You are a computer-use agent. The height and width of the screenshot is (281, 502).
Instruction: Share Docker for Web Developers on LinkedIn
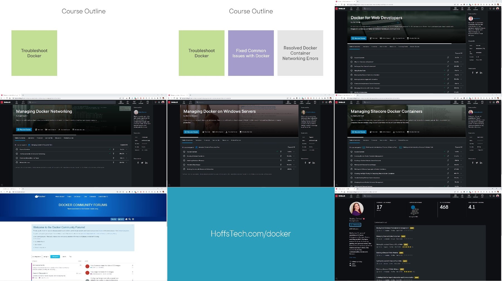[x=481, y=73]
